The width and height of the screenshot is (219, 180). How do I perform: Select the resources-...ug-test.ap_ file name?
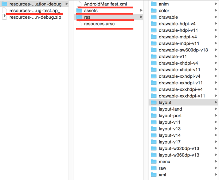[x=35, y=11]
